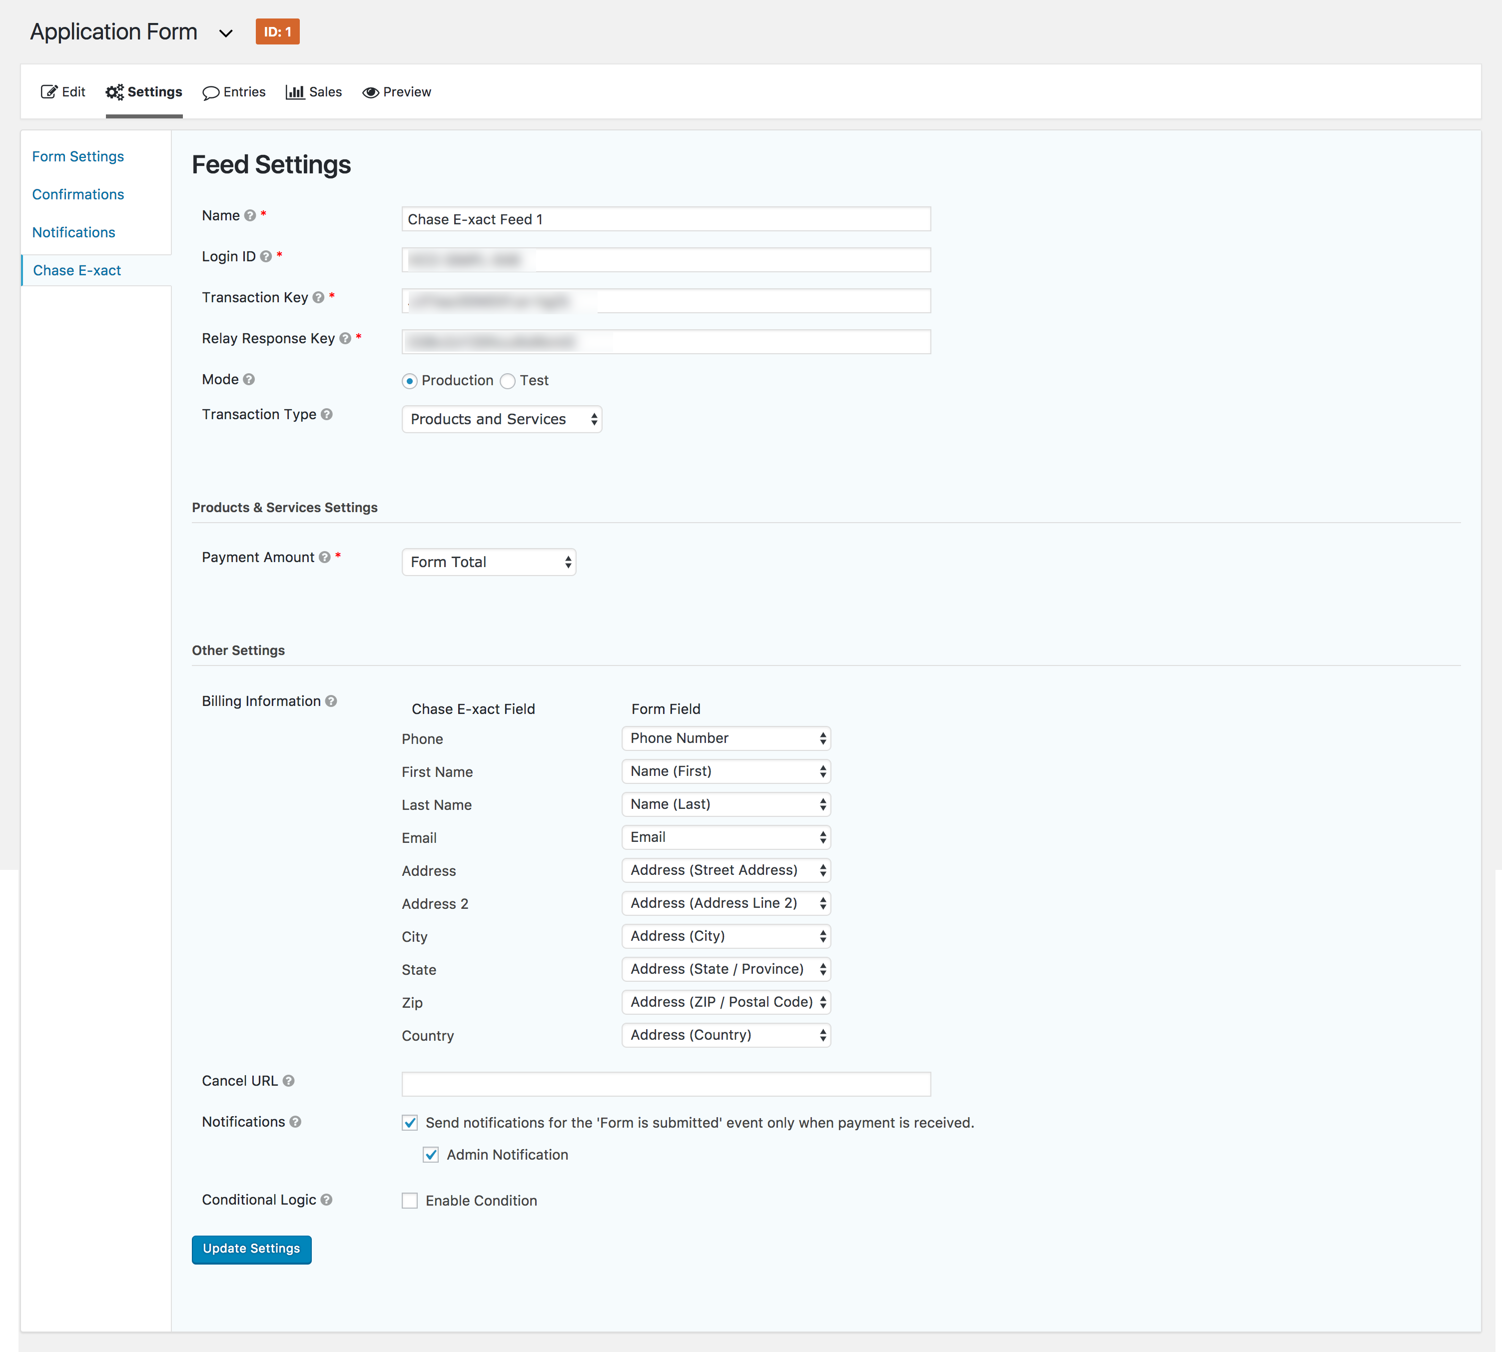Click the Update Settings button
Viewport: 1502px width, 1352px height.
[x=252, y=1250]
